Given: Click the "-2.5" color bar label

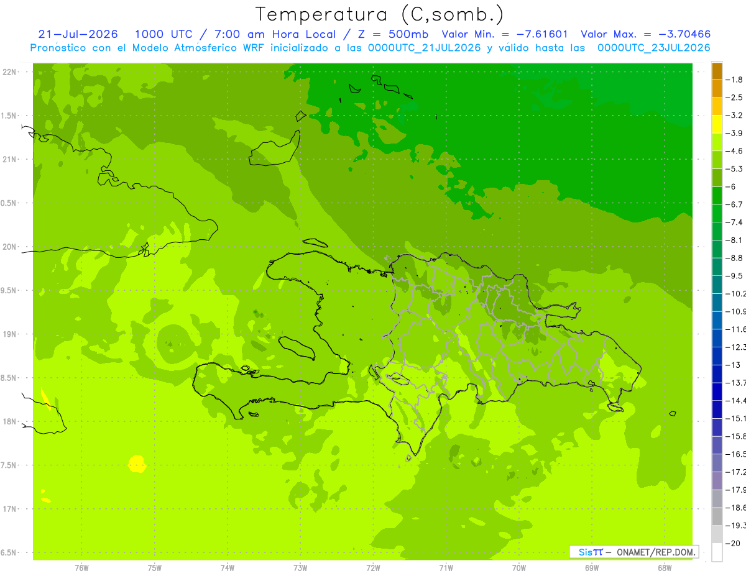Looking at the screenshot, I should [x=735, y=98].
